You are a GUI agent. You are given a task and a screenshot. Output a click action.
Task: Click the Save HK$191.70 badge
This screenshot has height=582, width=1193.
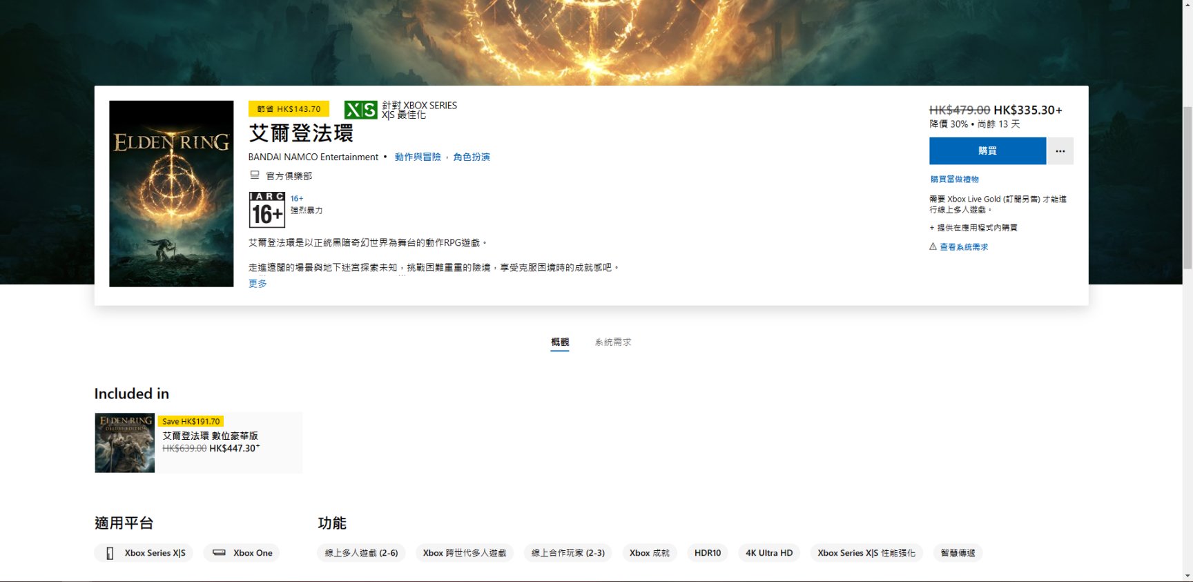(191, 421)
